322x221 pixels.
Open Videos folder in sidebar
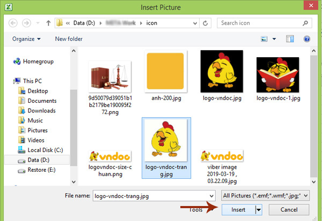(x=31, y=140)
